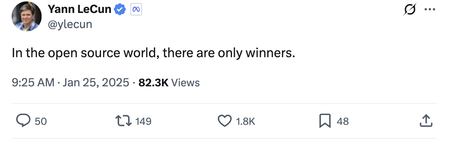Open the three-dot more options menu
Screen dimensions: 449x141
430,10
